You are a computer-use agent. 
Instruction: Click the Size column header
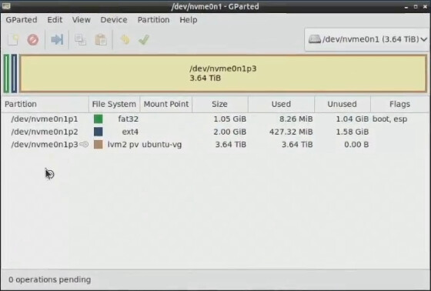(220, 104)
